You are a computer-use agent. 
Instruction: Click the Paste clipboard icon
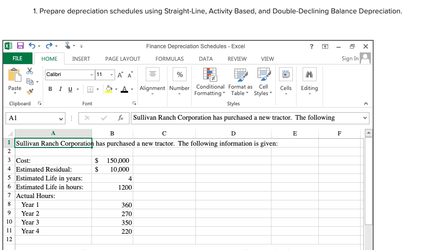click(14, 75)
